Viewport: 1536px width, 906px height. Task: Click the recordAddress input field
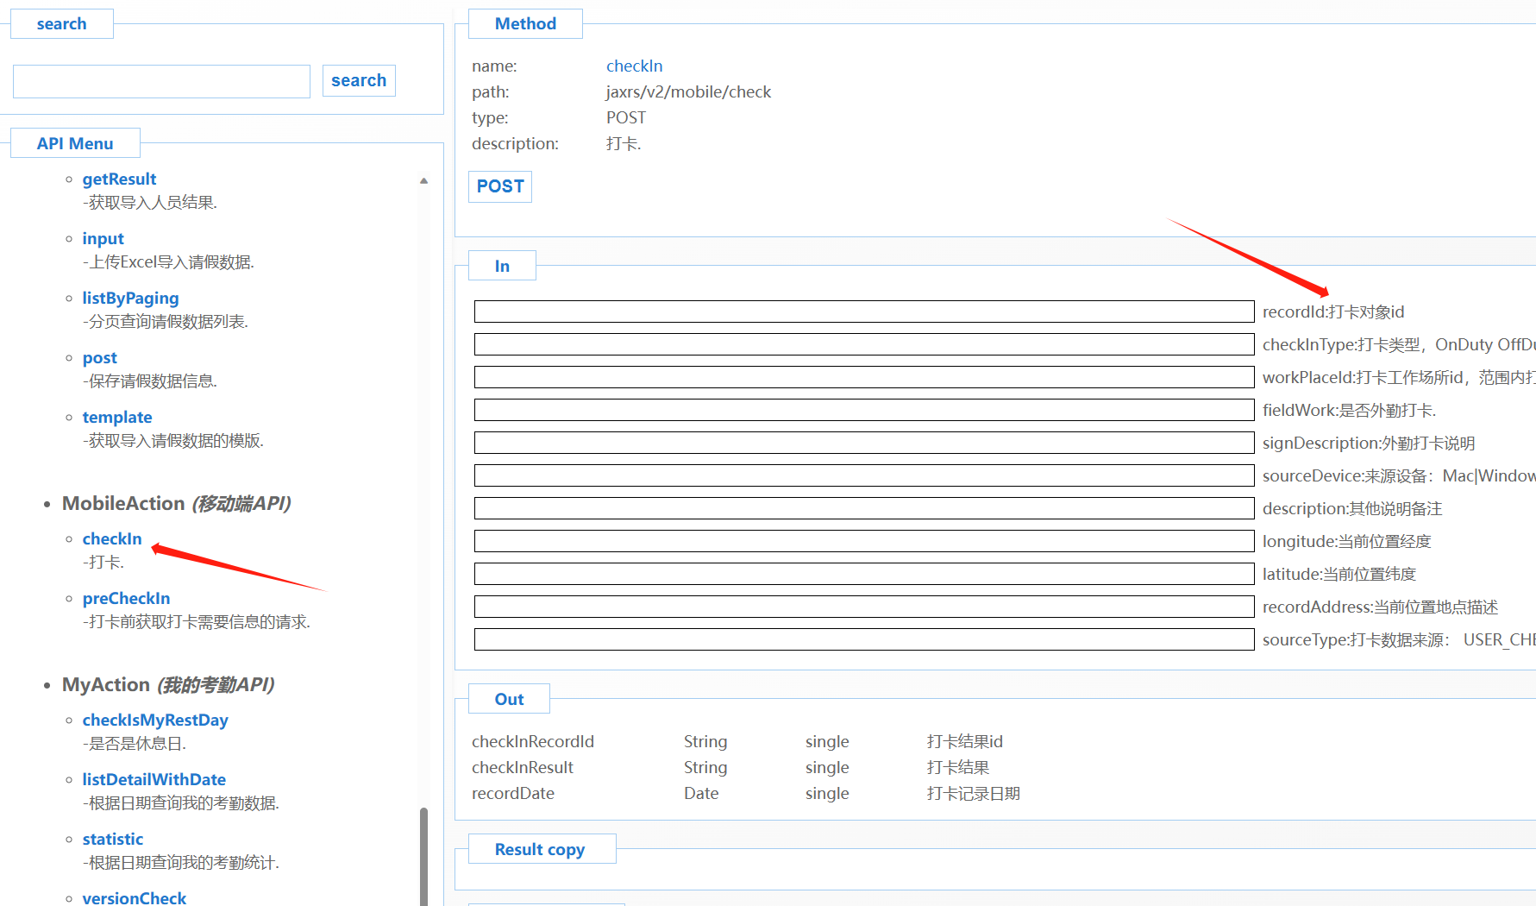863,607
